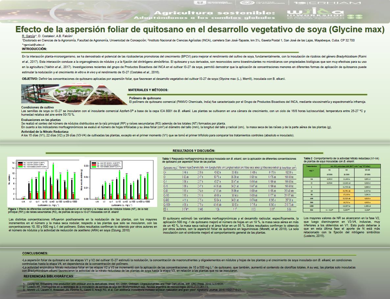
Task: Click the CRHIAM logo in header
Action: click(328, 3)
